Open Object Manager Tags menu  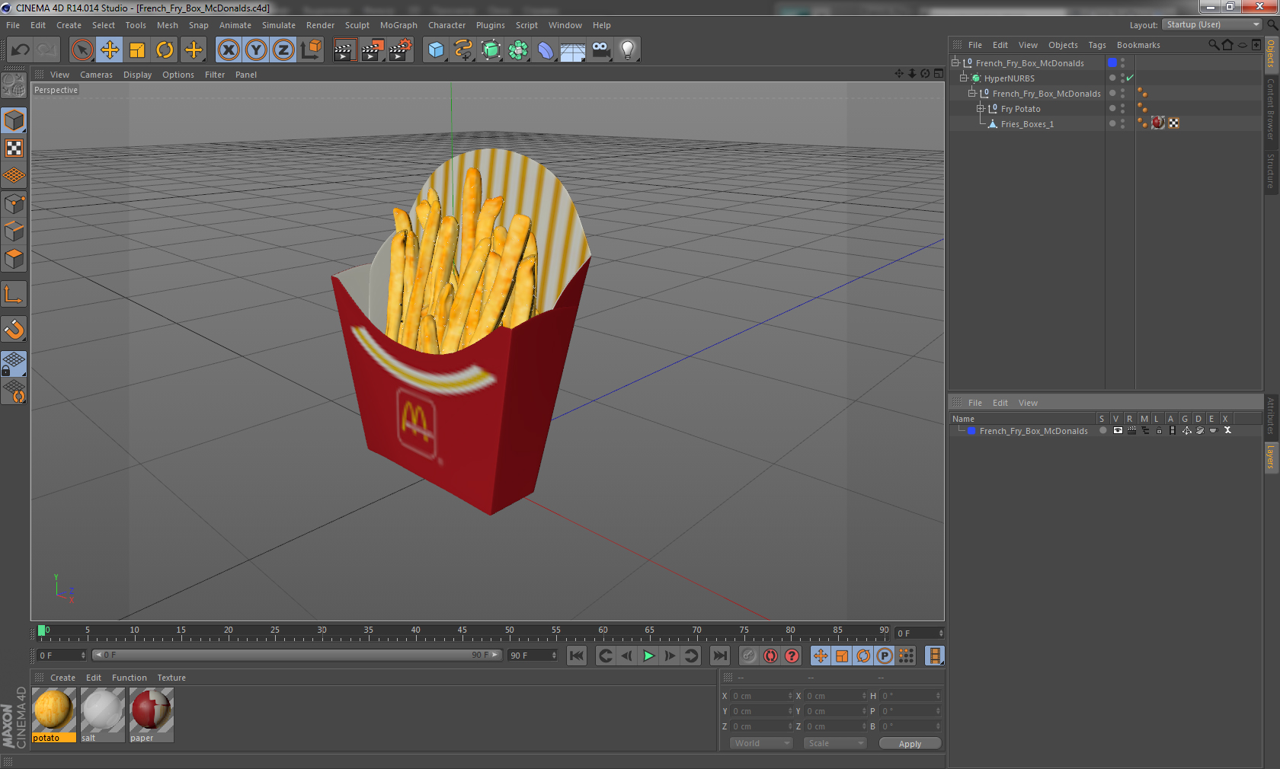pyautogui.click(x=1097, y=45)
